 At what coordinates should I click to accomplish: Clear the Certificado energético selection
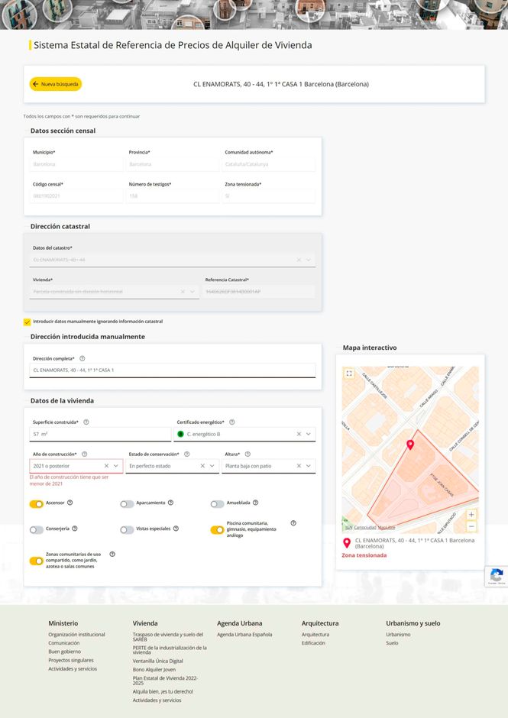(x=299, y=434)
